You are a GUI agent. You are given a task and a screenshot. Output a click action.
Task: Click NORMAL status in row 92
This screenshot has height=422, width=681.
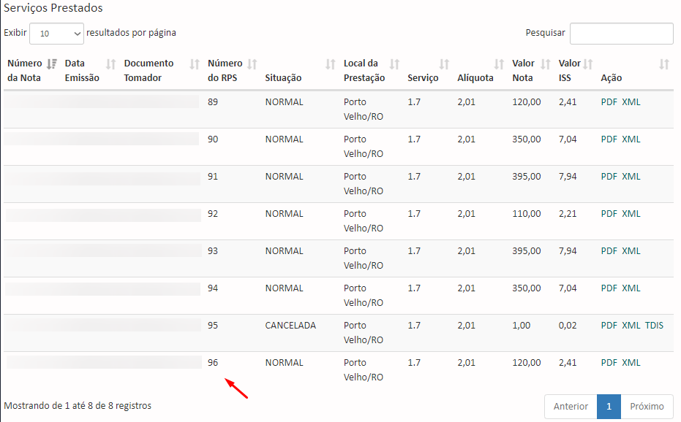[x=285, y=214]
